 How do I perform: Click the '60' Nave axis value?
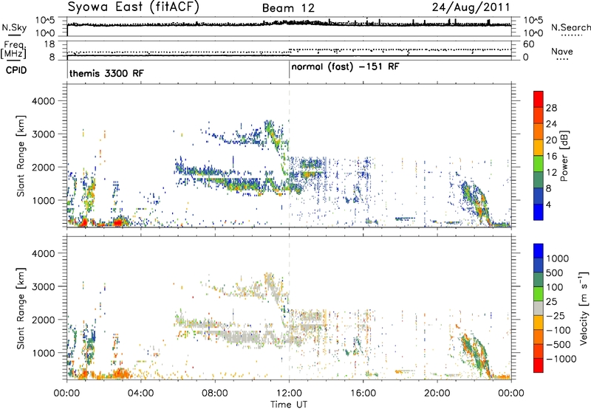point(528,44)
